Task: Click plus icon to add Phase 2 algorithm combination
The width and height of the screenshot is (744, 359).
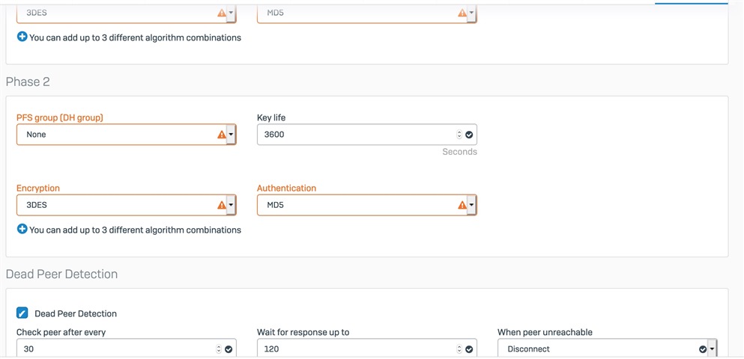Action: click(22, 230)
